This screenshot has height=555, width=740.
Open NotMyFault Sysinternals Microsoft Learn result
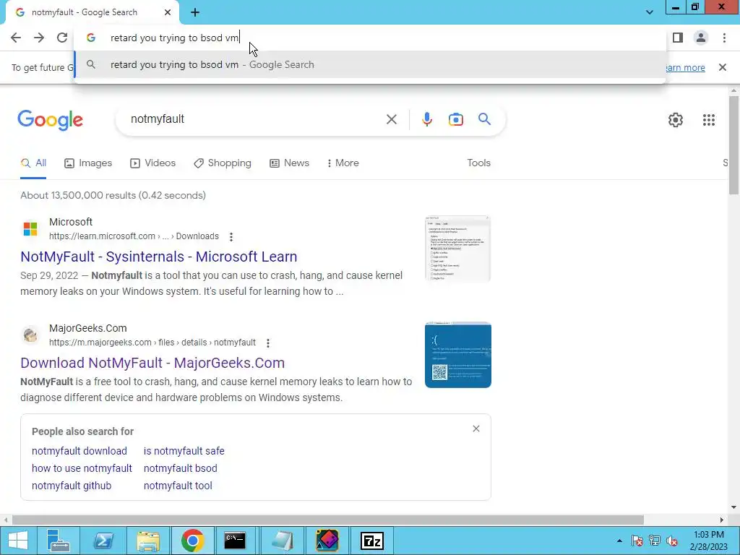coord(158,257)
